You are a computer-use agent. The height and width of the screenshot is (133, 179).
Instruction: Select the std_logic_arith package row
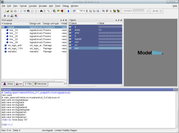tap(34, 46)
